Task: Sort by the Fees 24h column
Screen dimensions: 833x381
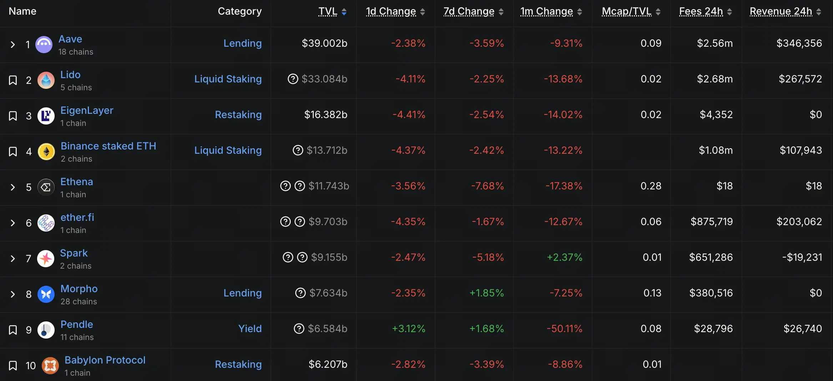Action: coord(706,11)
